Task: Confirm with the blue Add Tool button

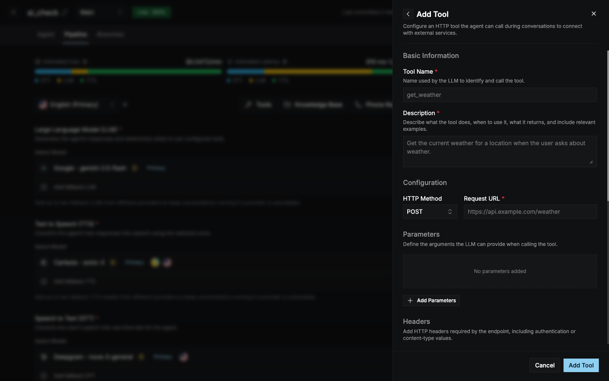Action: point(581,365)
